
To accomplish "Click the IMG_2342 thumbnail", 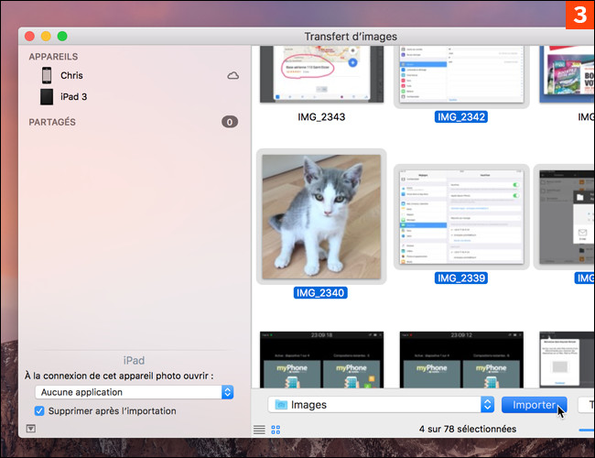I will (x=460, y=73).
